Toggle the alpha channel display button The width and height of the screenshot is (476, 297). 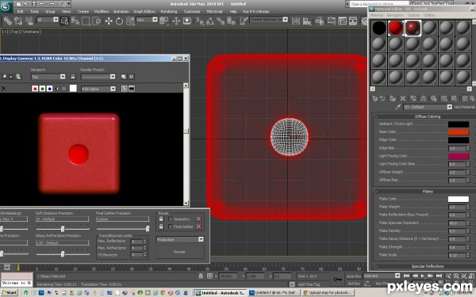tap(57, 89)
